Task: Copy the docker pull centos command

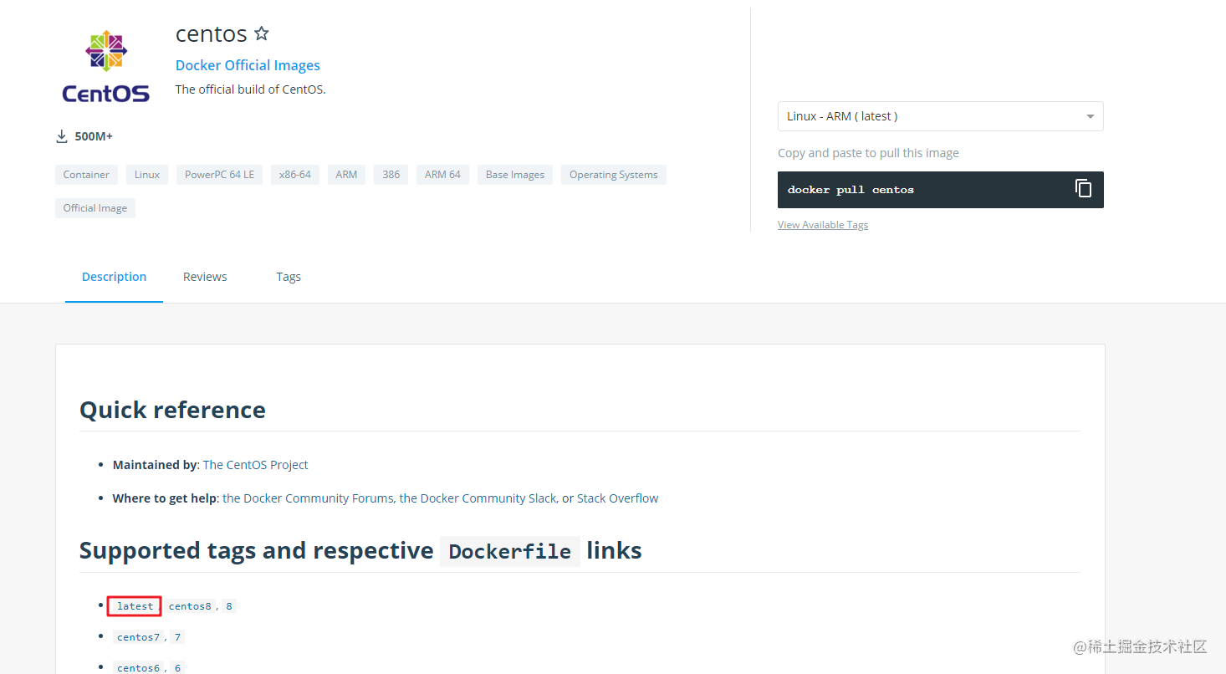Action: click(x=1083, y=189)
